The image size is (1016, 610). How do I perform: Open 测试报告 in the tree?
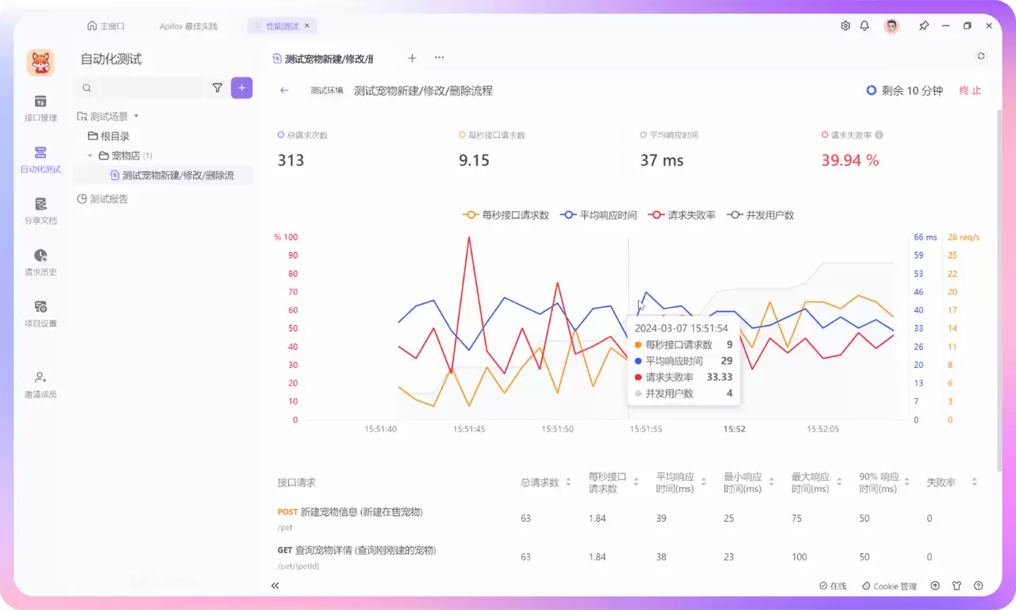[102, 199]
